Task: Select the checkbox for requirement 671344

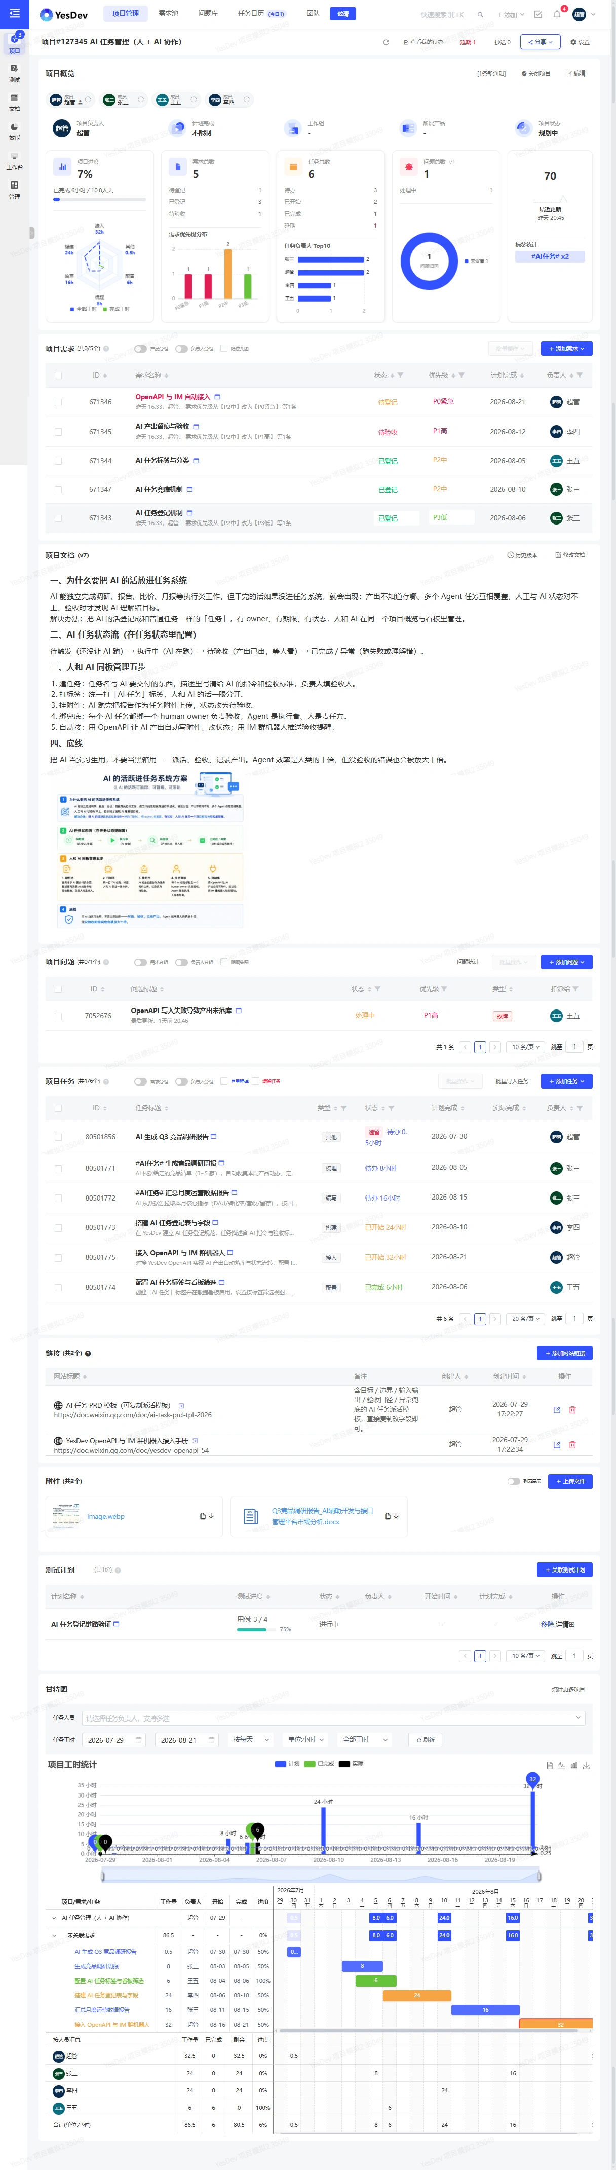Action: (58, 461)
